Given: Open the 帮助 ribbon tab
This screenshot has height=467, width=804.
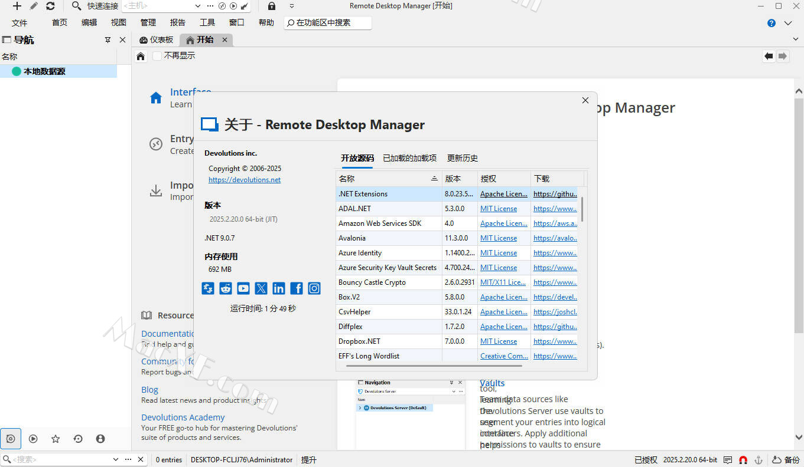Looking at the screenshot, I should 266,22.
